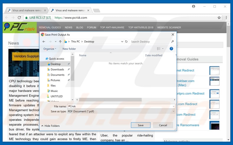Reload the page in Chrome
This screenshot has height=145, width=233.
pos(19,17)
